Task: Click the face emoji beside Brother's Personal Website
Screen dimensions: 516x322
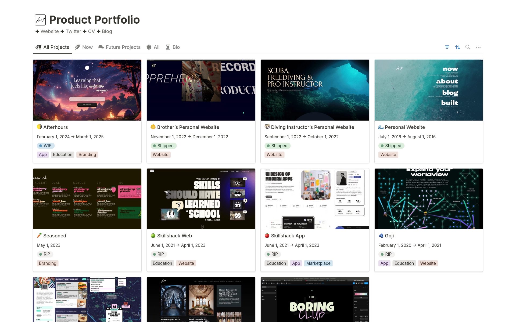Action: point(153,127)
